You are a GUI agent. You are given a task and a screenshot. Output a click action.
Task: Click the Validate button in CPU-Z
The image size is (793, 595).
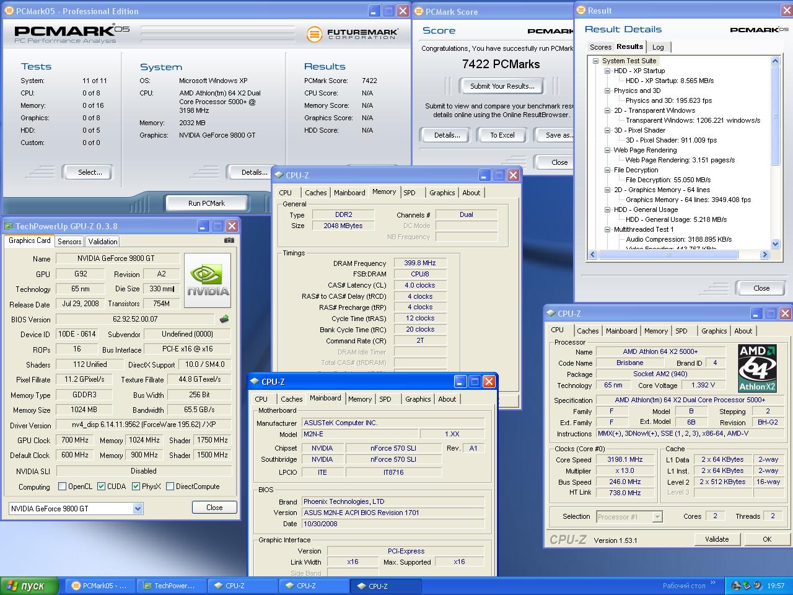point(717,539)
